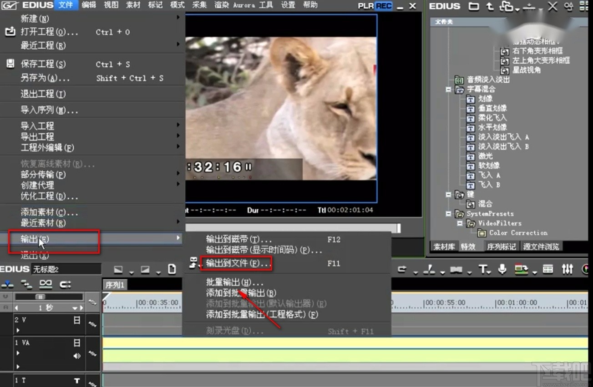The height and width of the screenshot is (387, 593).
Task: Click the new folder icon in bin window
Action: (x=475, y=7)
